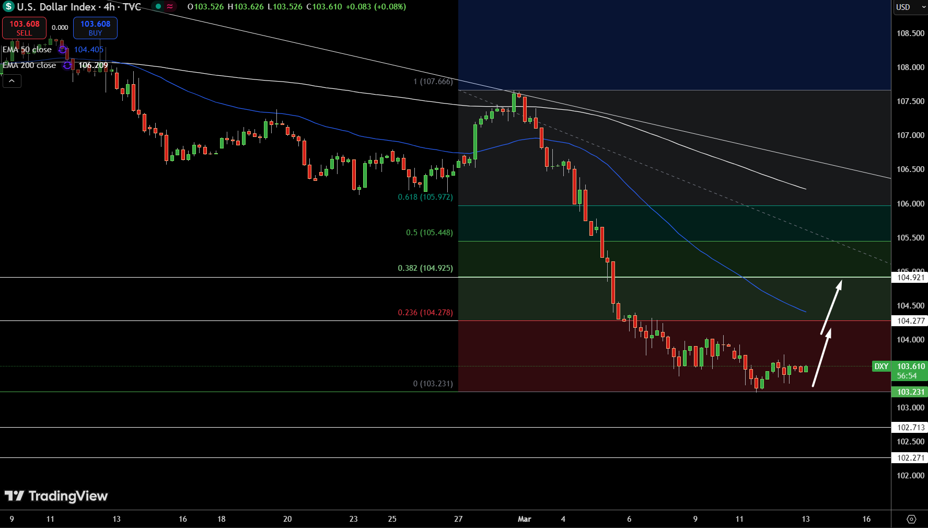Collapse the indicator legend with chevron arrow
The image size is (928, 528).
[x=11, y=81]
